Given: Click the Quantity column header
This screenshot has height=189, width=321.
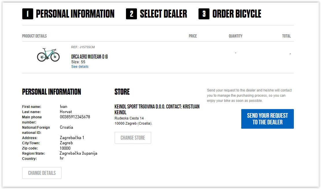Looking at the screenshot, I should pyautogui.click(x=235, y=36).
